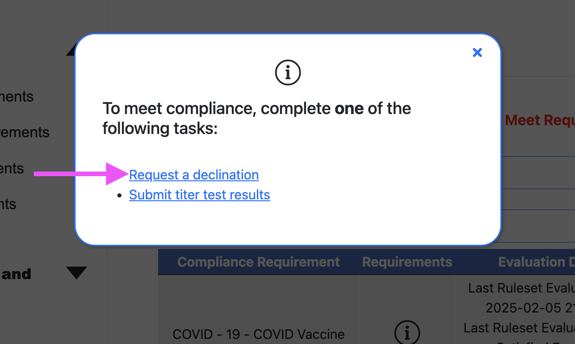Viewport: 575px width, 344px height.
Task: Select the sidebar item ending in "nents"
Action: coord(17,97)
